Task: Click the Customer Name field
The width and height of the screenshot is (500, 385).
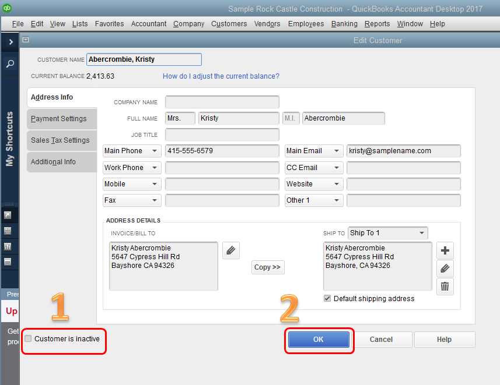Action: (144, 59)
